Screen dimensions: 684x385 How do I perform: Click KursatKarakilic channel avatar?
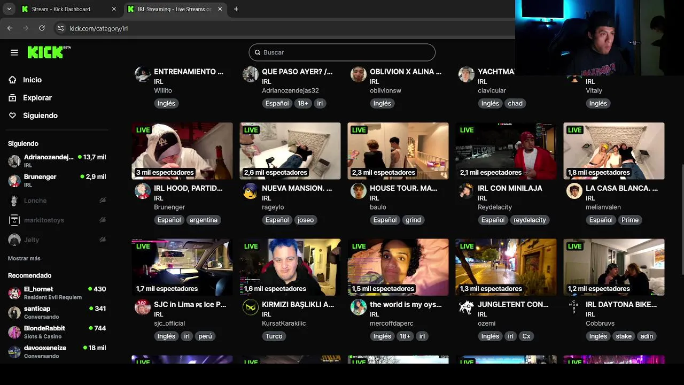click(x=251, y=307)
